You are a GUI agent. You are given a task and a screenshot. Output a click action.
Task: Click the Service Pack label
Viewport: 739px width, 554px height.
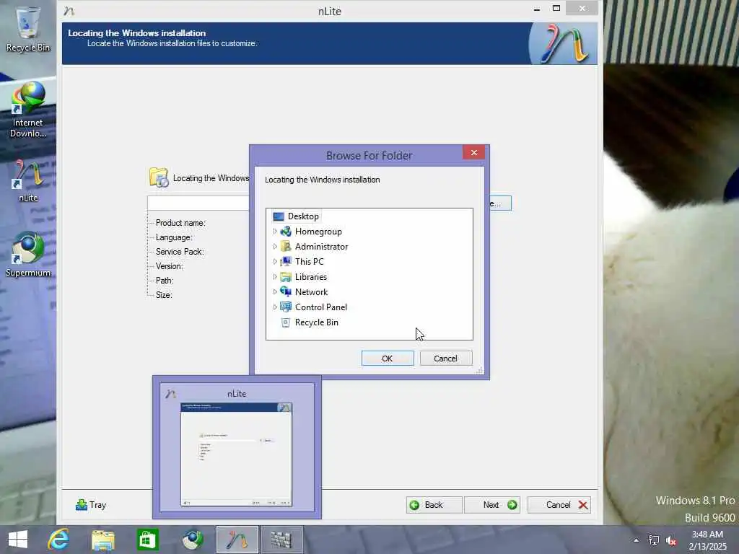tap(180, 252)
